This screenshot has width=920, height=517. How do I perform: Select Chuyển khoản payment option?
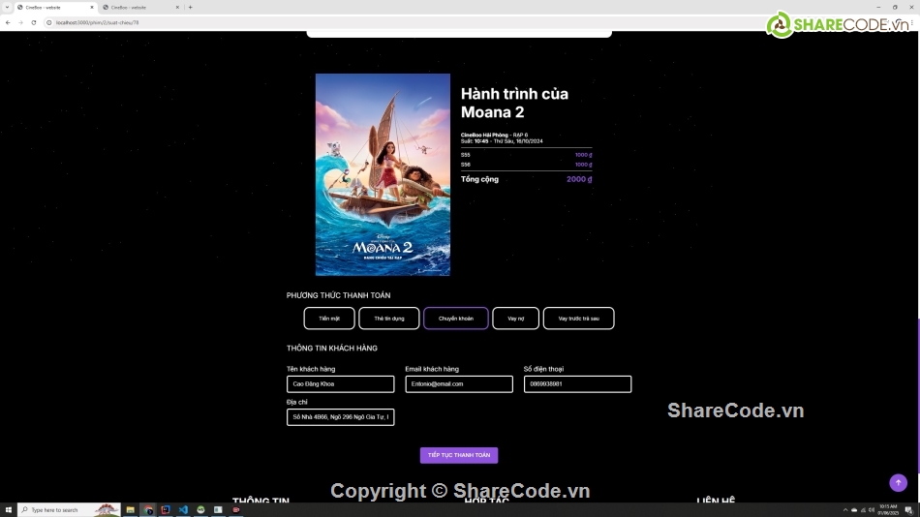click(x=456, y=319)
